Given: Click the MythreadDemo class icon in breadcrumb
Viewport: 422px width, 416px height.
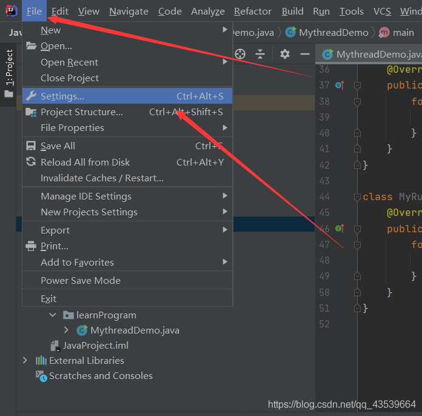Looking at the screenshot, I should point(290,32).
